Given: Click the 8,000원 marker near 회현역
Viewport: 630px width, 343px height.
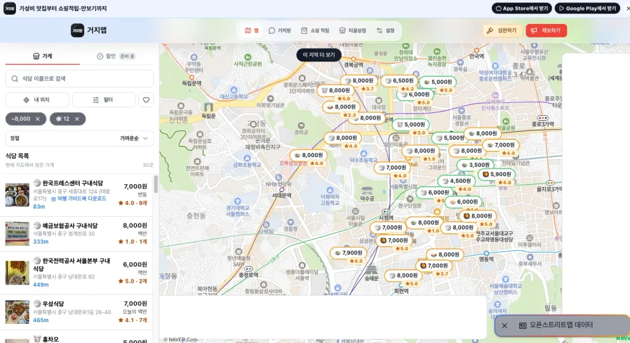Looking at the screenshot, I should (404, 275).
